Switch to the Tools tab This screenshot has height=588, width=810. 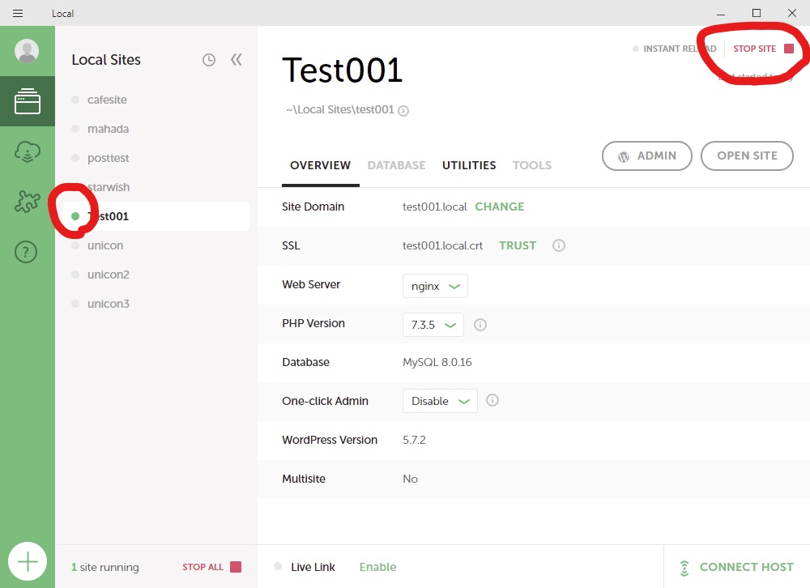[532, 165]
